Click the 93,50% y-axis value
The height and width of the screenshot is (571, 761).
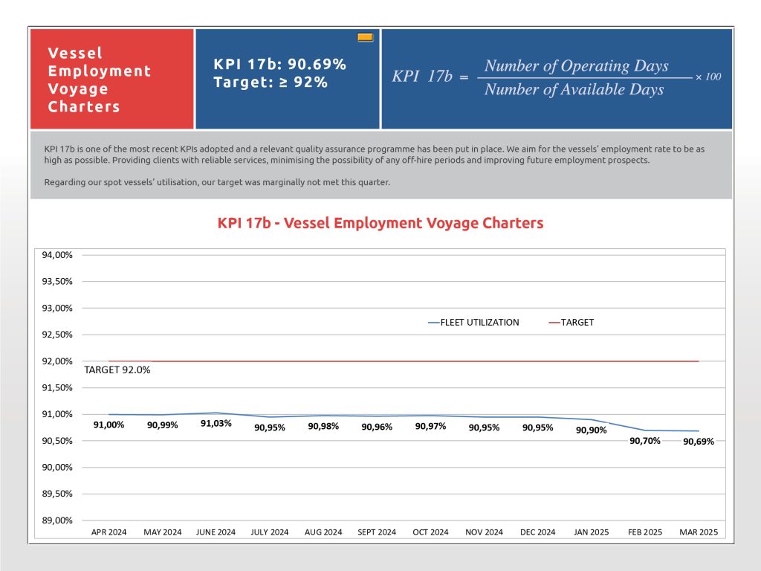pos(57,282)
